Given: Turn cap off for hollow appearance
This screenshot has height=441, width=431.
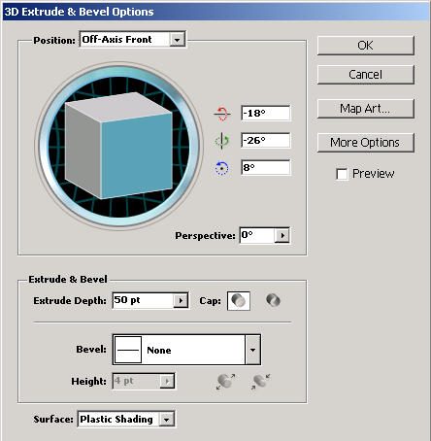Looking at the screenshot, I should click(x=273, y=300).
